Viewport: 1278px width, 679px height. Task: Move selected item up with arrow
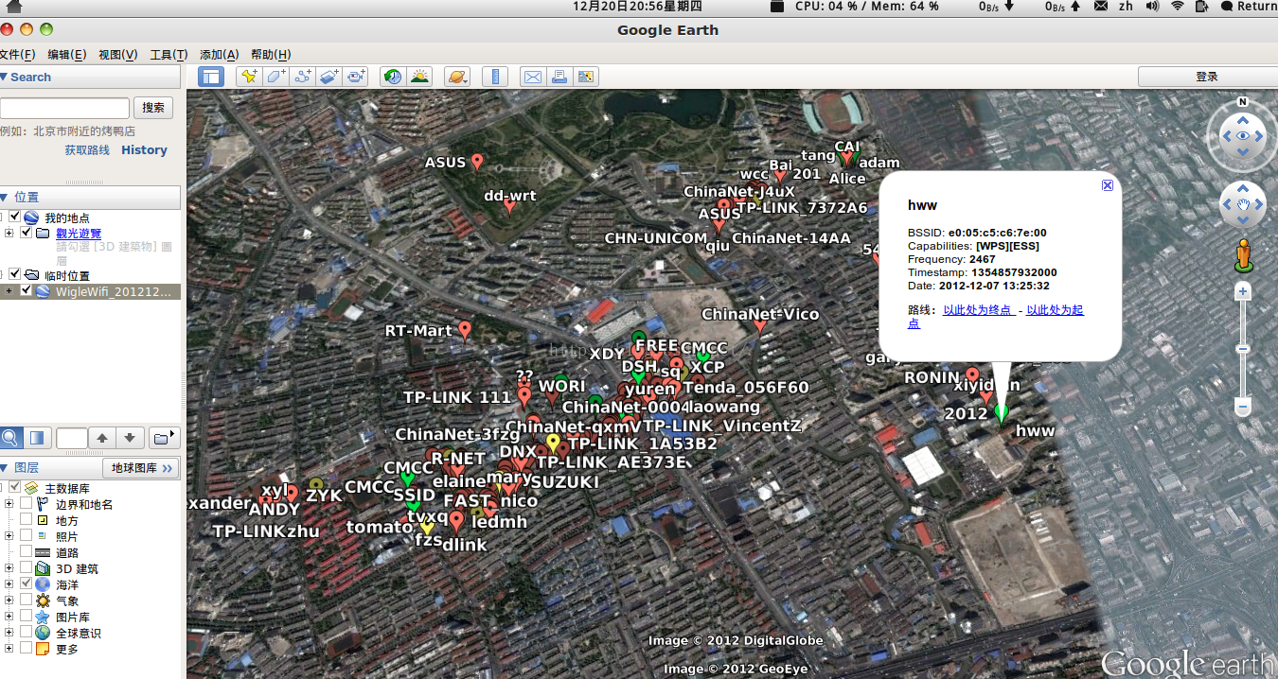pyautogui.click(x=103, y=438)
